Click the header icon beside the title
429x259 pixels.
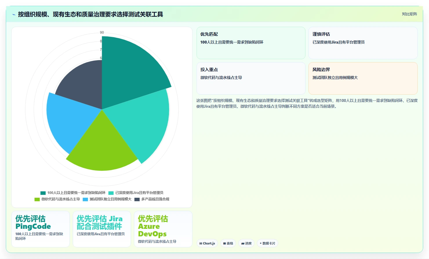[14, 15]
